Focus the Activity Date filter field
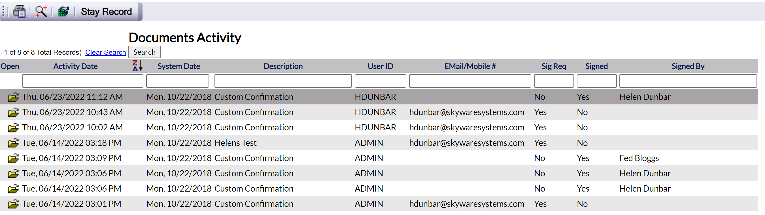 82,81
